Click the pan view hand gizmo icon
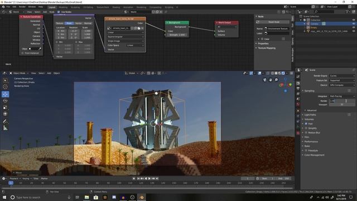The image size is (357, 201). (271, 80)
